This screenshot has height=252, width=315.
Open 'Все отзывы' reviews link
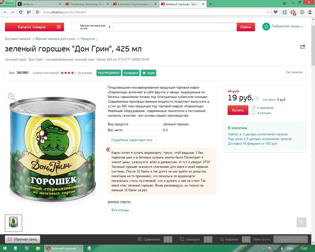click(120, 210)
